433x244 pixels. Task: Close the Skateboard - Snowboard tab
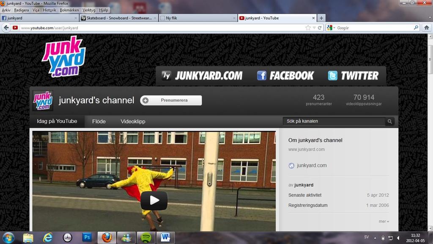coord(155,18)
